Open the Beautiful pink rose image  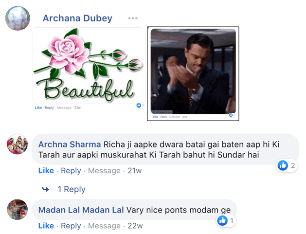tap(89, 65)
